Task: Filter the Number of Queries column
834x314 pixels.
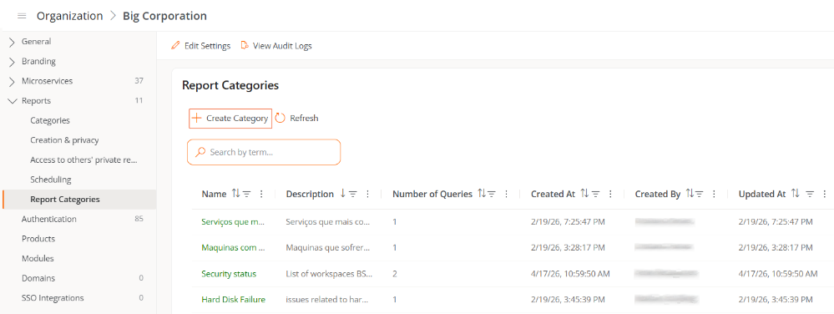Action: pyautogui.click(x=492, y=195)
